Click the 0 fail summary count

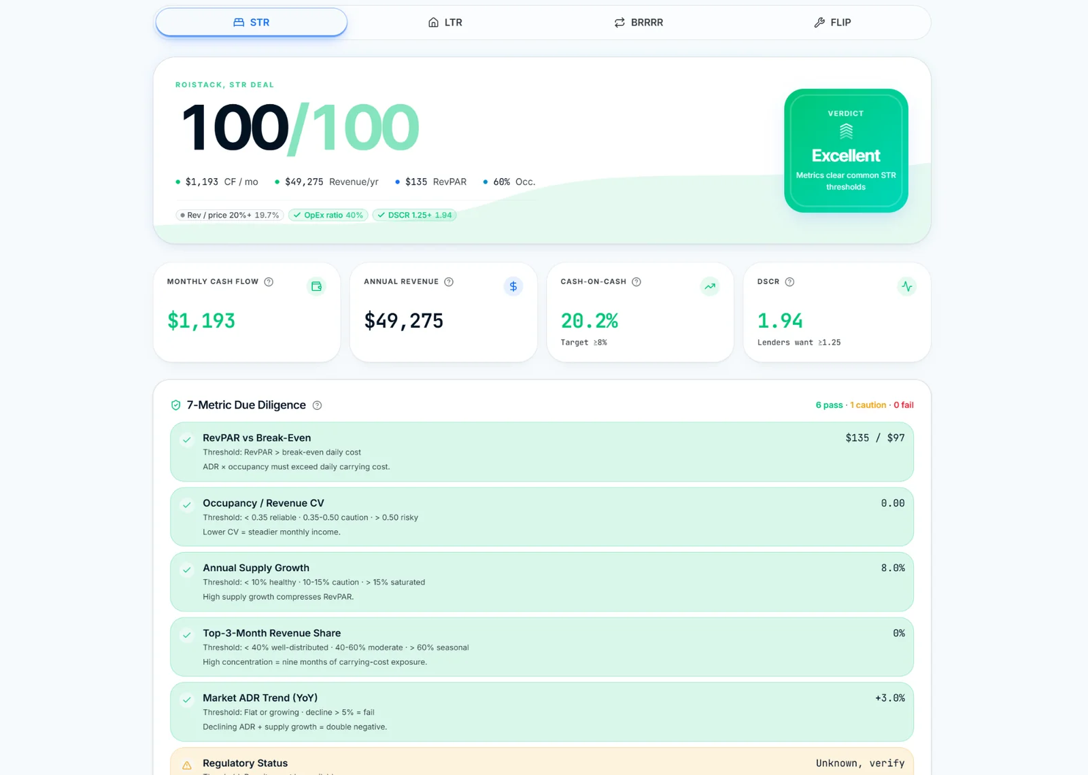click(904, 405)
